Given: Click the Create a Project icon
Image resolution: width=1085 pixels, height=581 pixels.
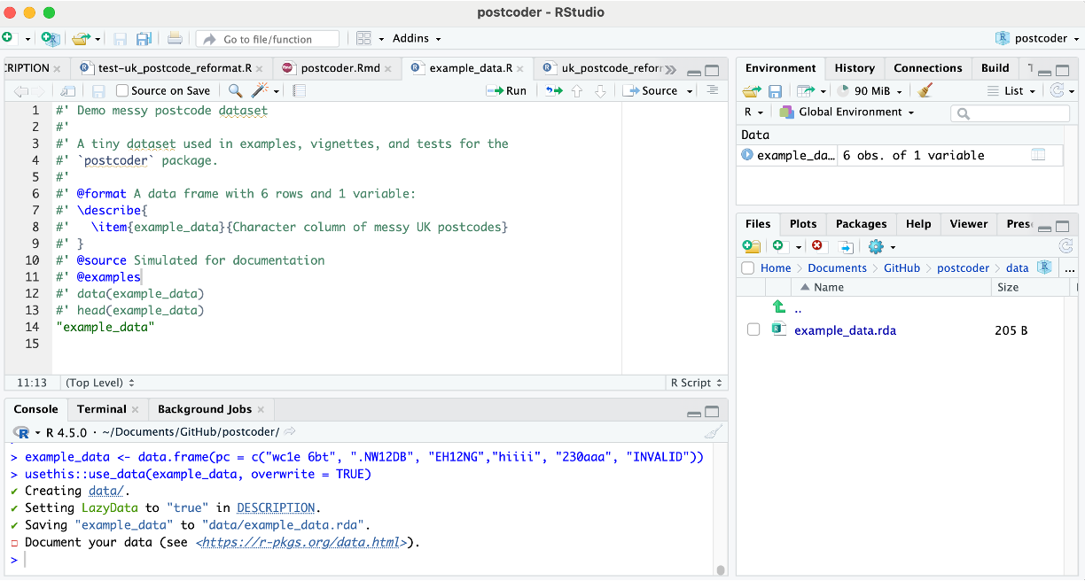Looking at the screenshot, I should 51,38.
